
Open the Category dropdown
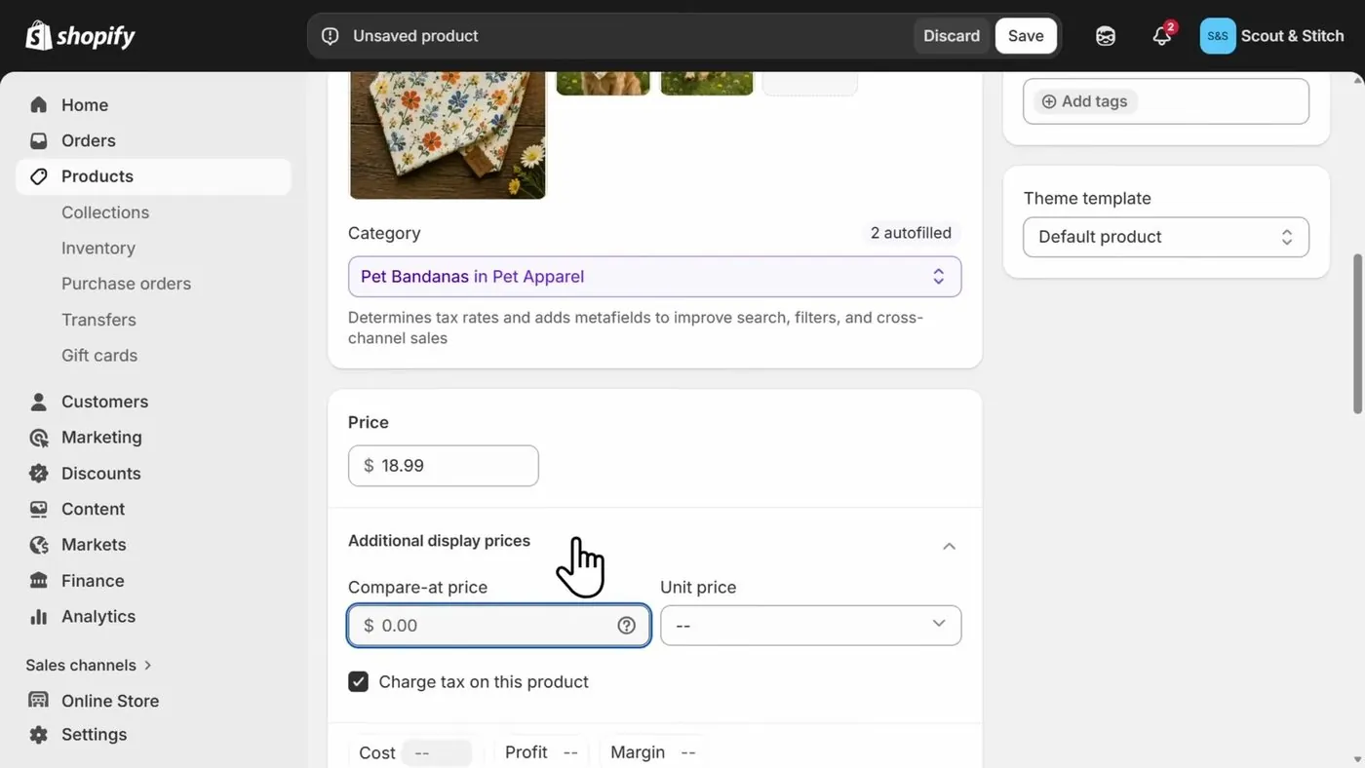click(654, 277)
